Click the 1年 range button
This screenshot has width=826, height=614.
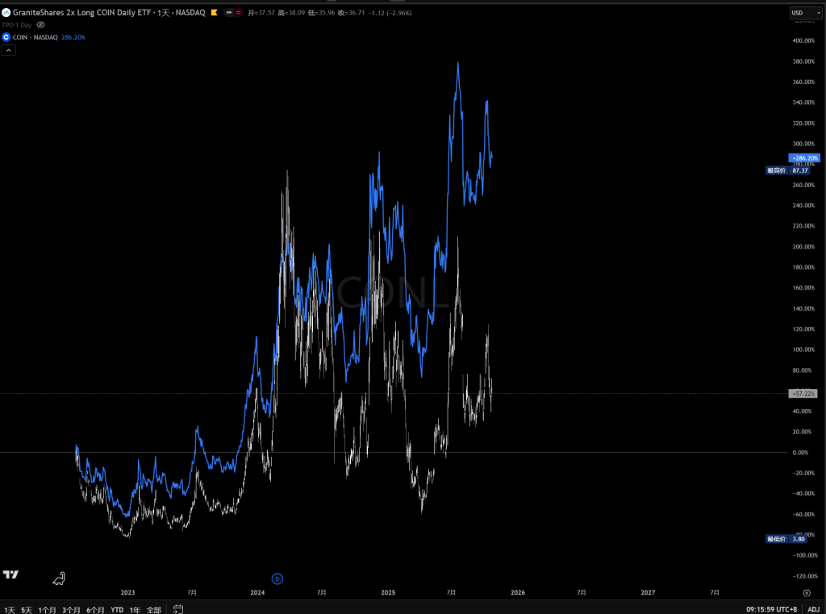[x=135, y=609]
